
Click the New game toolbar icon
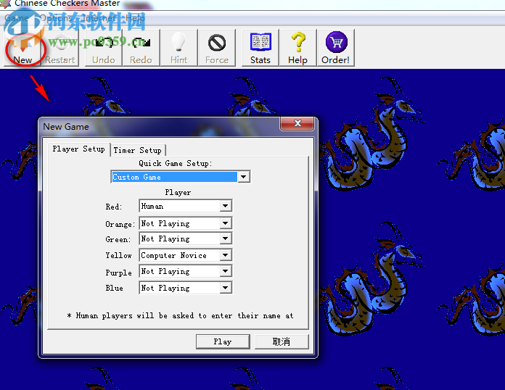tap(22, 48)
